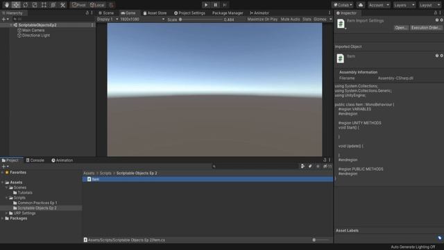This screenshot has height=250, width=444.
Task: Click the Project panel search field
Action: [x=255, y=167]
